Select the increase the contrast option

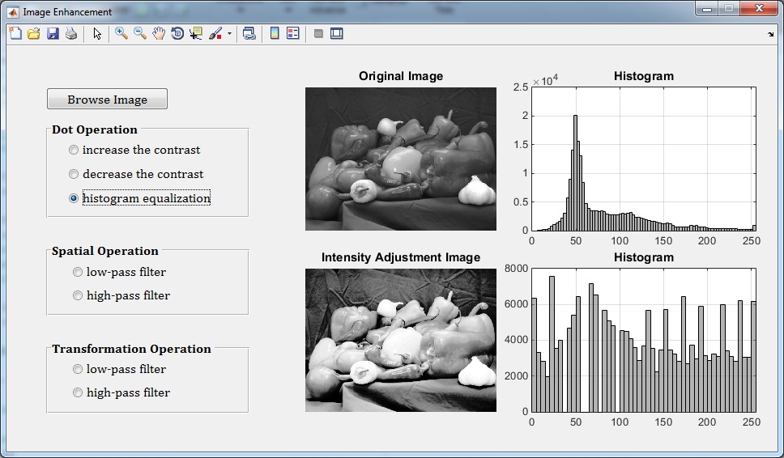pos(75,150)
